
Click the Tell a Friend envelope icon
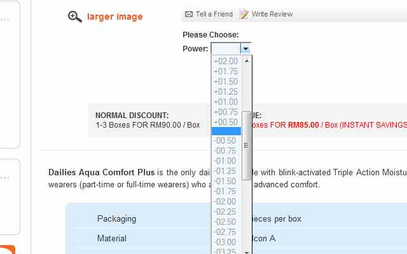point(189,14)
